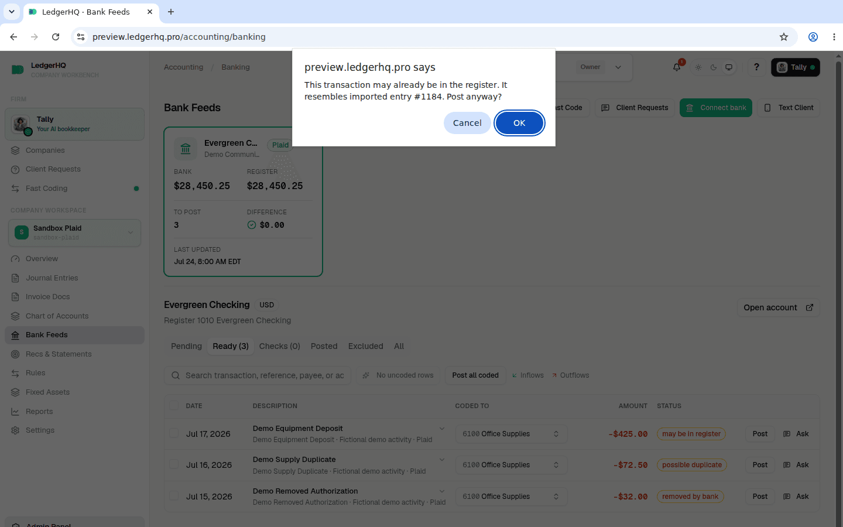The image size is (843, 527).
Task: Post the Demo Equipment Deposit transaction
Action: (x=760, y=434)
